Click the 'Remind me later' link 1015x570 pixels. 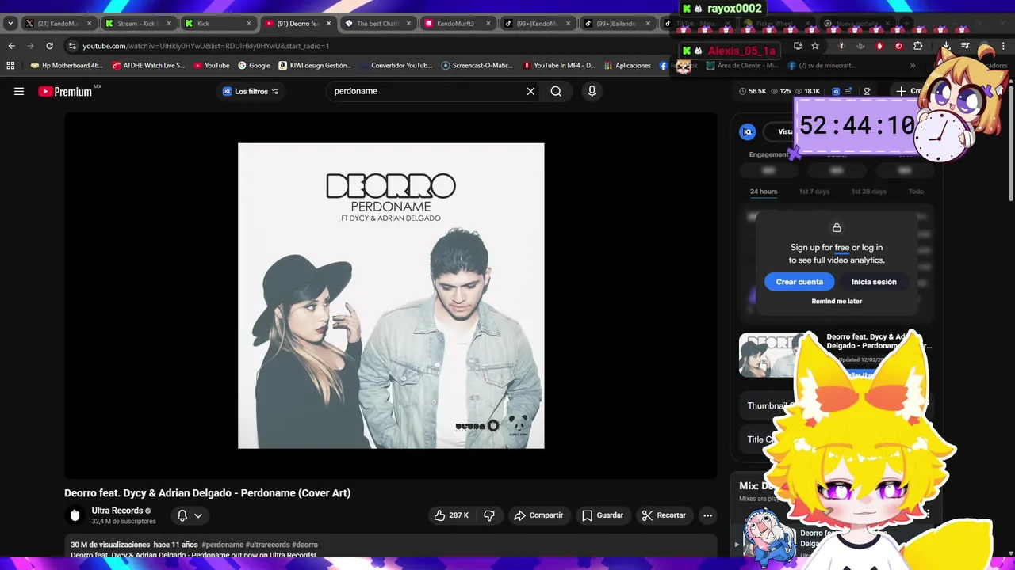[x=837, y=301]
